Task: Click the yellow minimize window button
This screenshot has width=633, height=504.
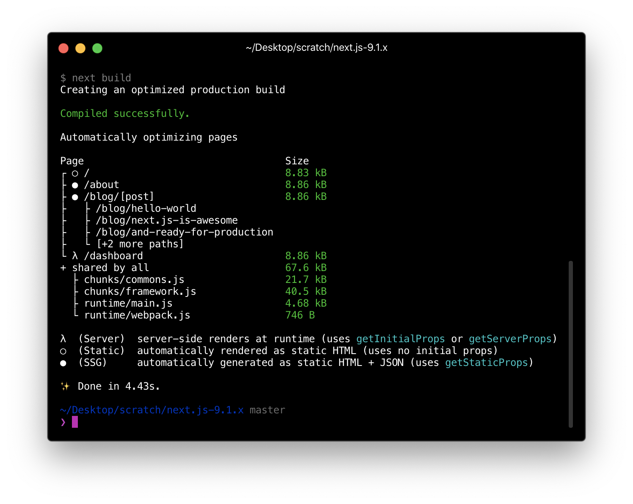Action: 80,48
